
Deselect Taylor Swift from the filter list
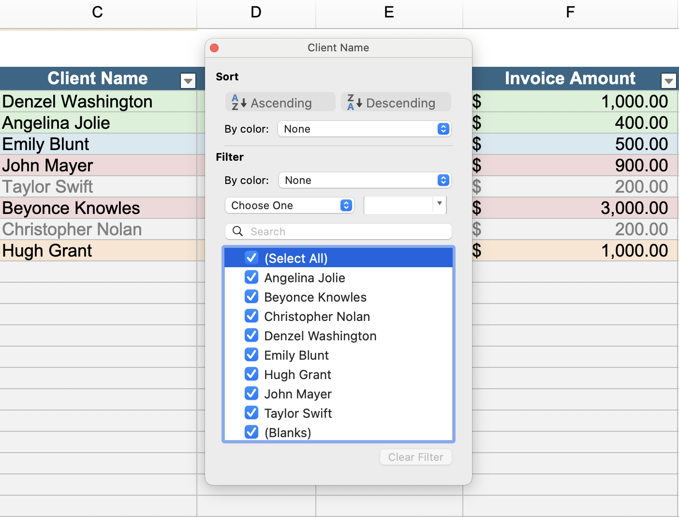[x=251, y=413]
